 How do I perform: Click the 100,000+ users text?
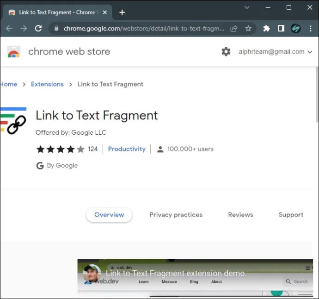pyautogui.click(x=190, y=149)
